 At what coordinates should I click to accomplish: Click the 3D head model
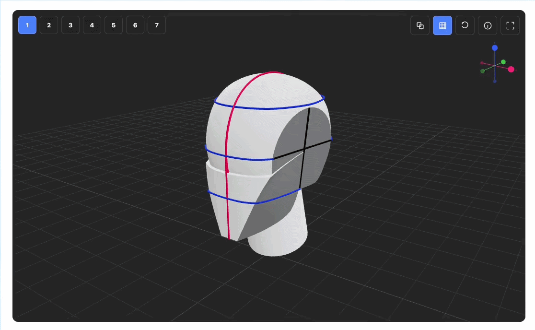(x=268, y=164)
